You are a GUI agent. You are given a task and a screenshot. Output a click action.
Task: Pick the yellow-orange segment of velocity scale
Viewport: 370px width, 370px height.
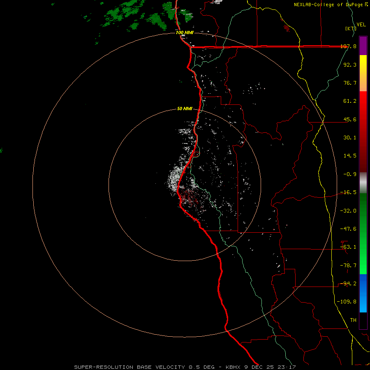(363, 73)
